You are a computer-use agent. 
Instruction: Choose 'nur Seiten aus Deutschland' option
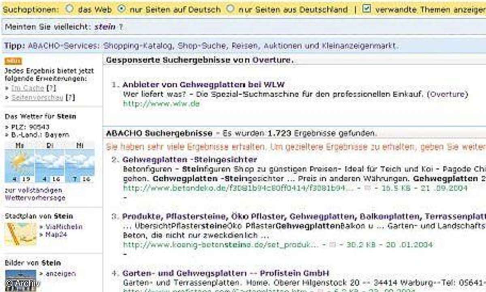pos(230,8)
